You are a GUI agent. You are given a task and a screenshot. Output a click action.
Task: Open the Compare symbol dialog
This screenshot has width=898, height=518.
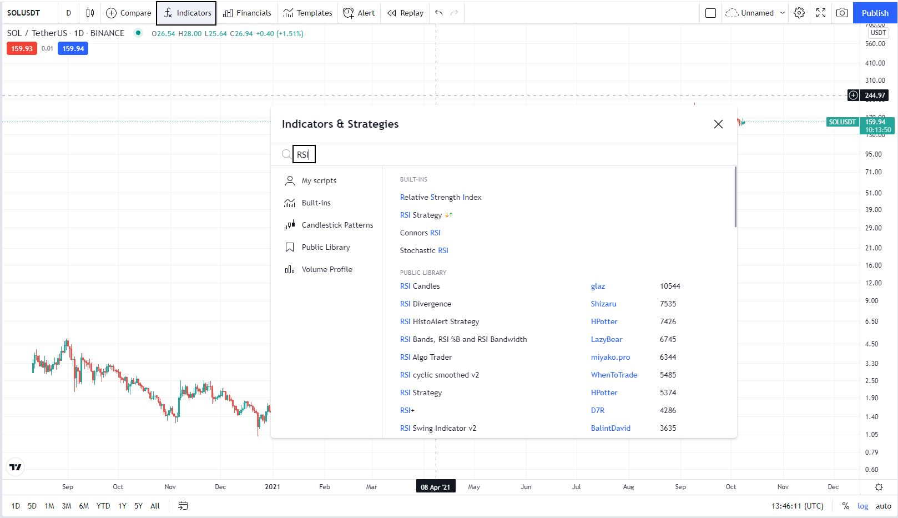128,13
